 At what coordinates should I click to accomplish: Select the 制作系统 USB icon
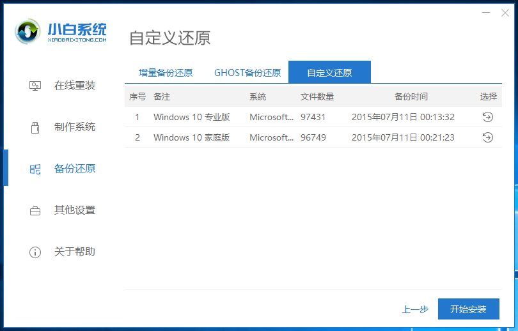35,127
